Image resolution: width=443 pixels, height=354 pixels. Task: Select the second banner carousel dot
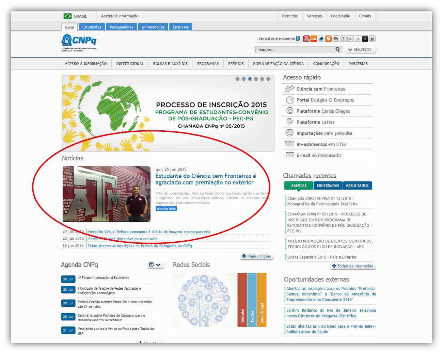(243, 79)
